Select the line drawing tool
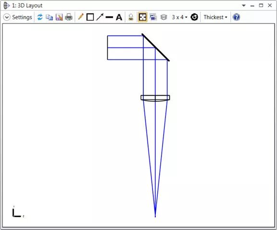Viewport: 277px width, 230px height. coord(109,17)
